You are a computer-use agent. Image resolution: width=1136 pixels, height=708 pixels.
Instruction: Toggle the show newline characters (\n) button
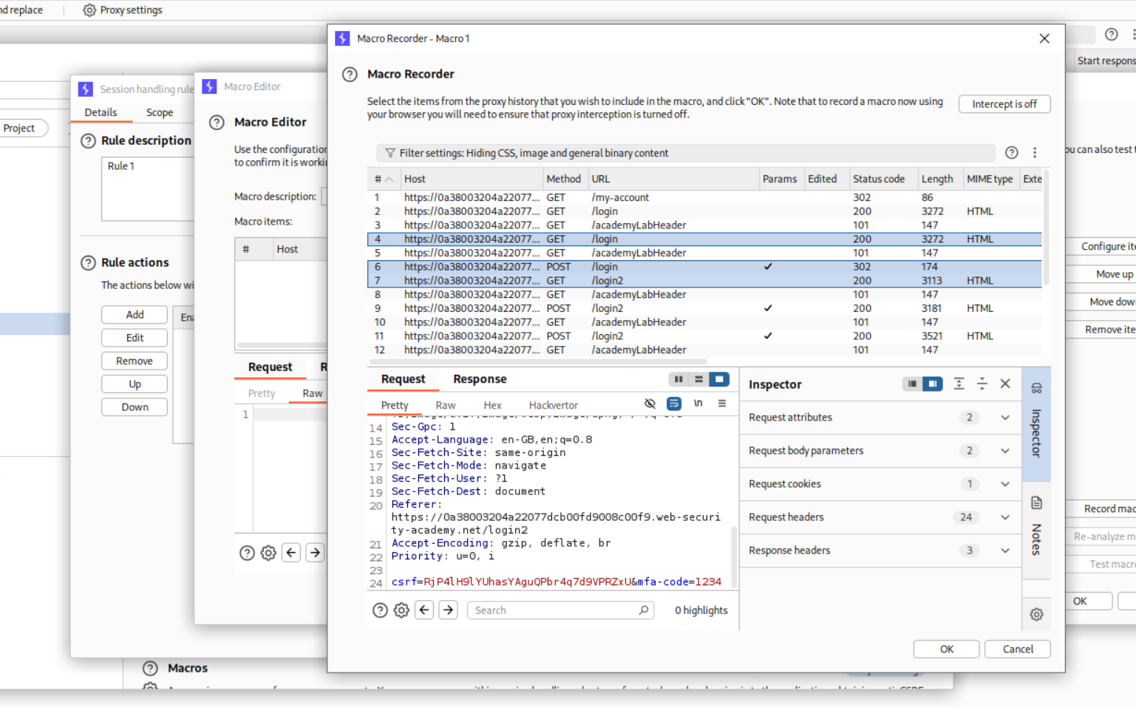698,404
